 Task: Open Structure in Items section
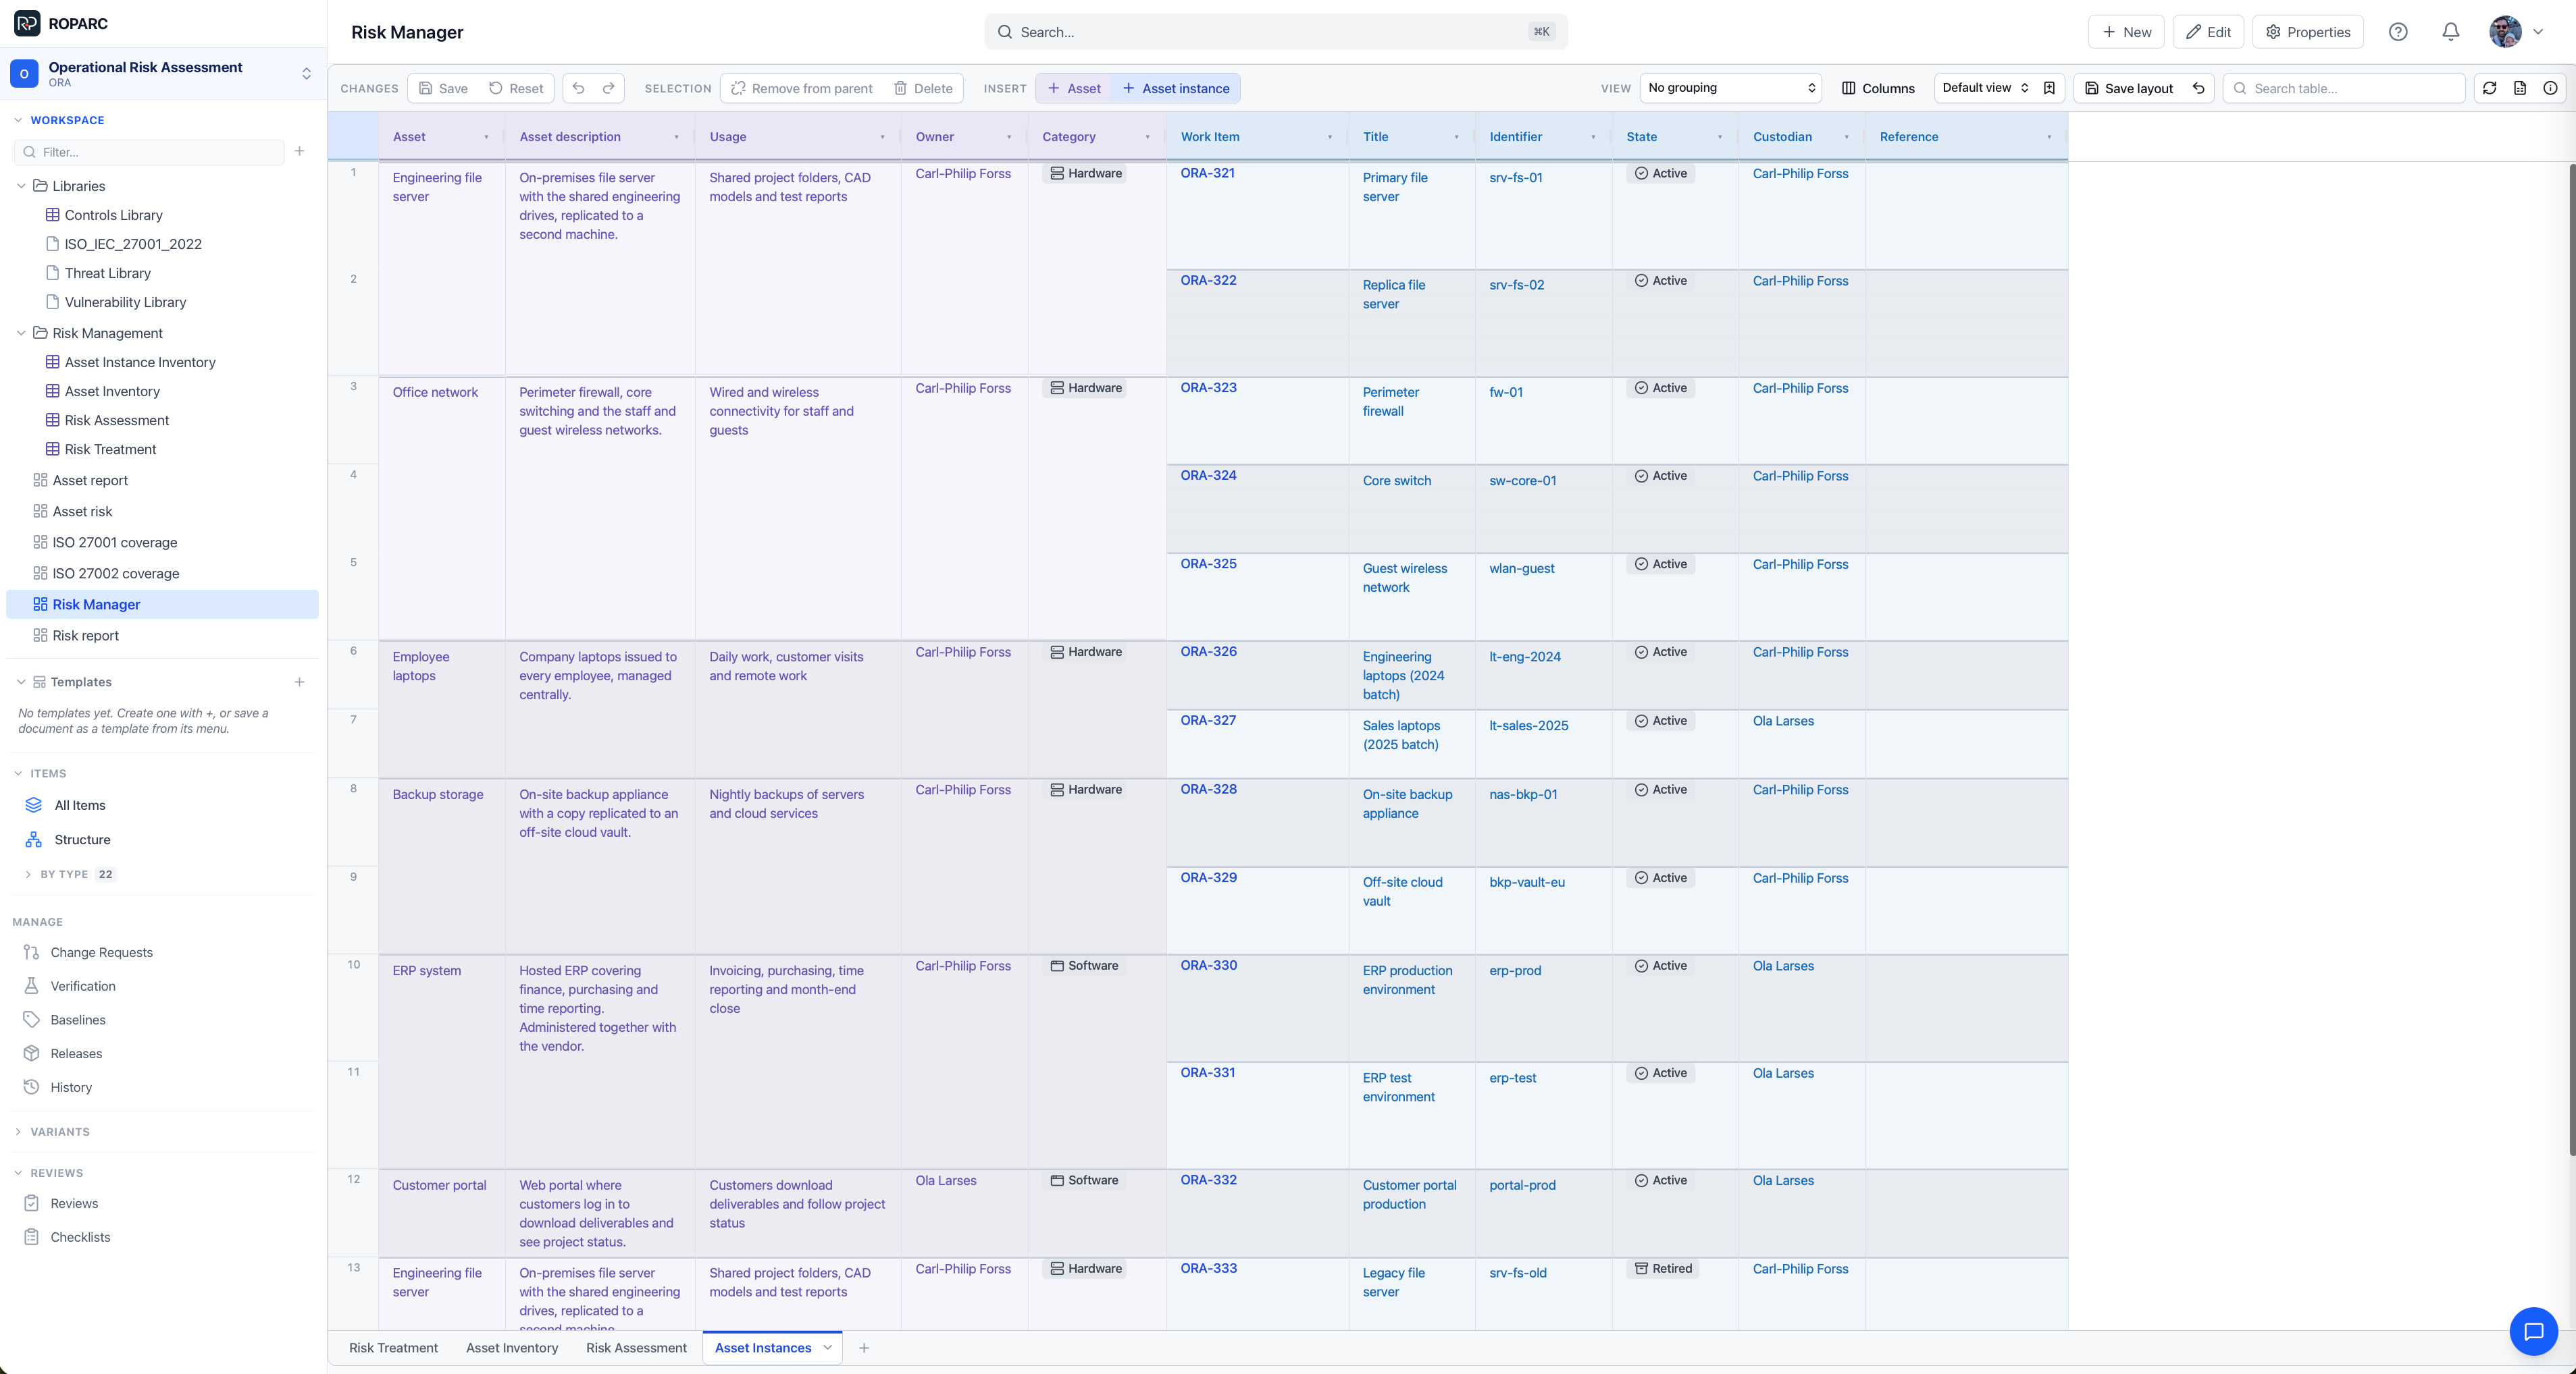click(x=82, y=840)
